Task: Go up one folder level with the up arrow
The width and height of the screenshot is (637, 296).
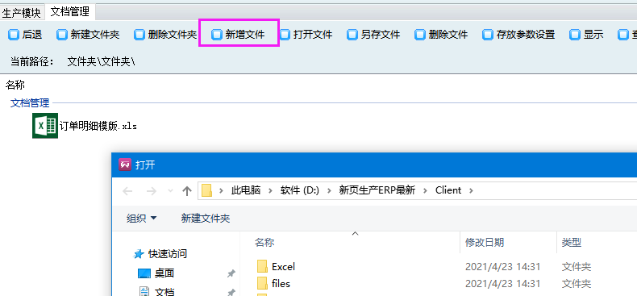Action: click(x=187, y=190)
